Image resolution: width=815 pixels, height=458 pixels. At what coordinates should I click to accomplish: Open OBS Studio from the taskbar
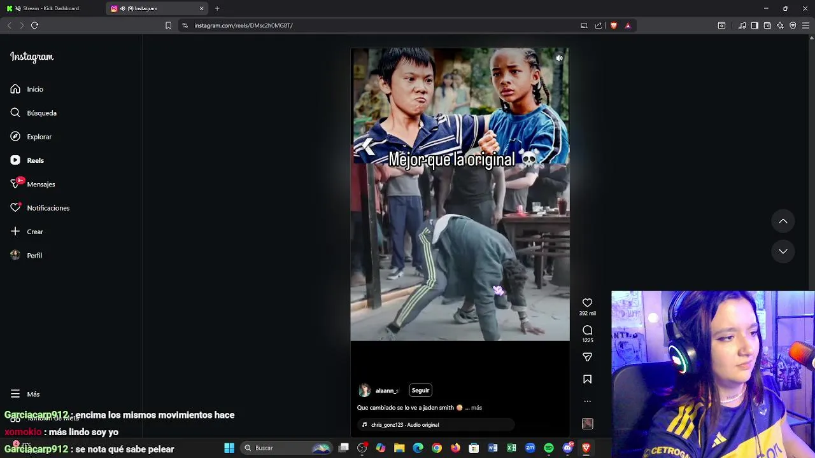362,448
